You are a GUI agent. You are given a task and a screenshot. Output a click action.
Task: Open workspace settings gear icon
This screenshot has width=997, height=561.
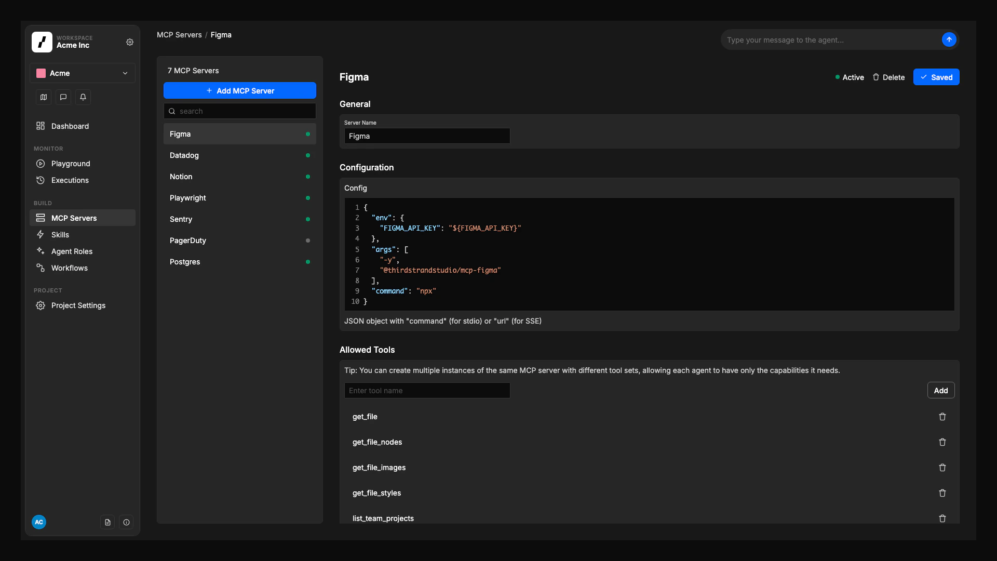(130, 42)
